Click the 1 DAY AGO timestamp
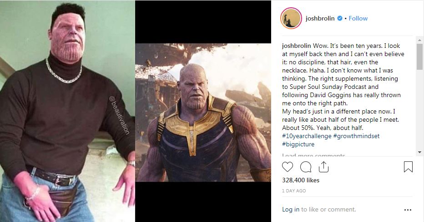This screenshot has height=222, width=424. click(x=294, y=191)
